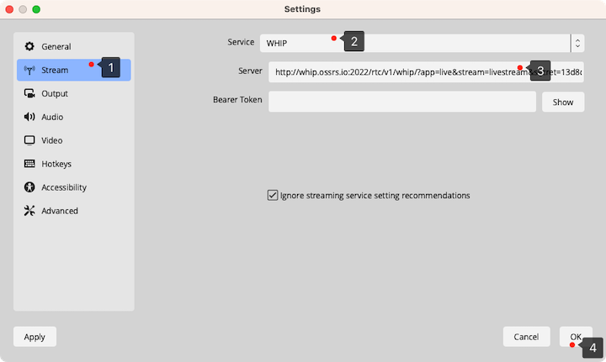Image resolution: width=606 pixels, height=362 pixels.
Task: Maximize the Settings window with green button
Action: [36, 9]
